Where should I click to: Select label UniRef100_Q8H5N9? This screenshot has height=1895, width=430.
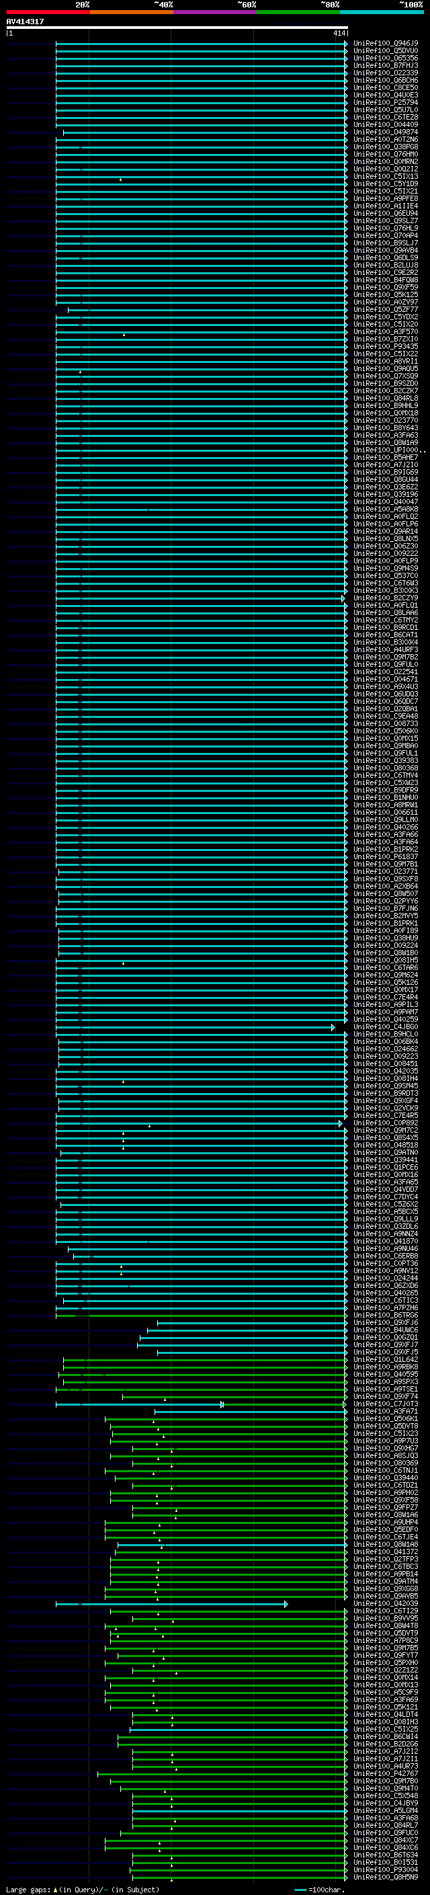pos(385,1877)
